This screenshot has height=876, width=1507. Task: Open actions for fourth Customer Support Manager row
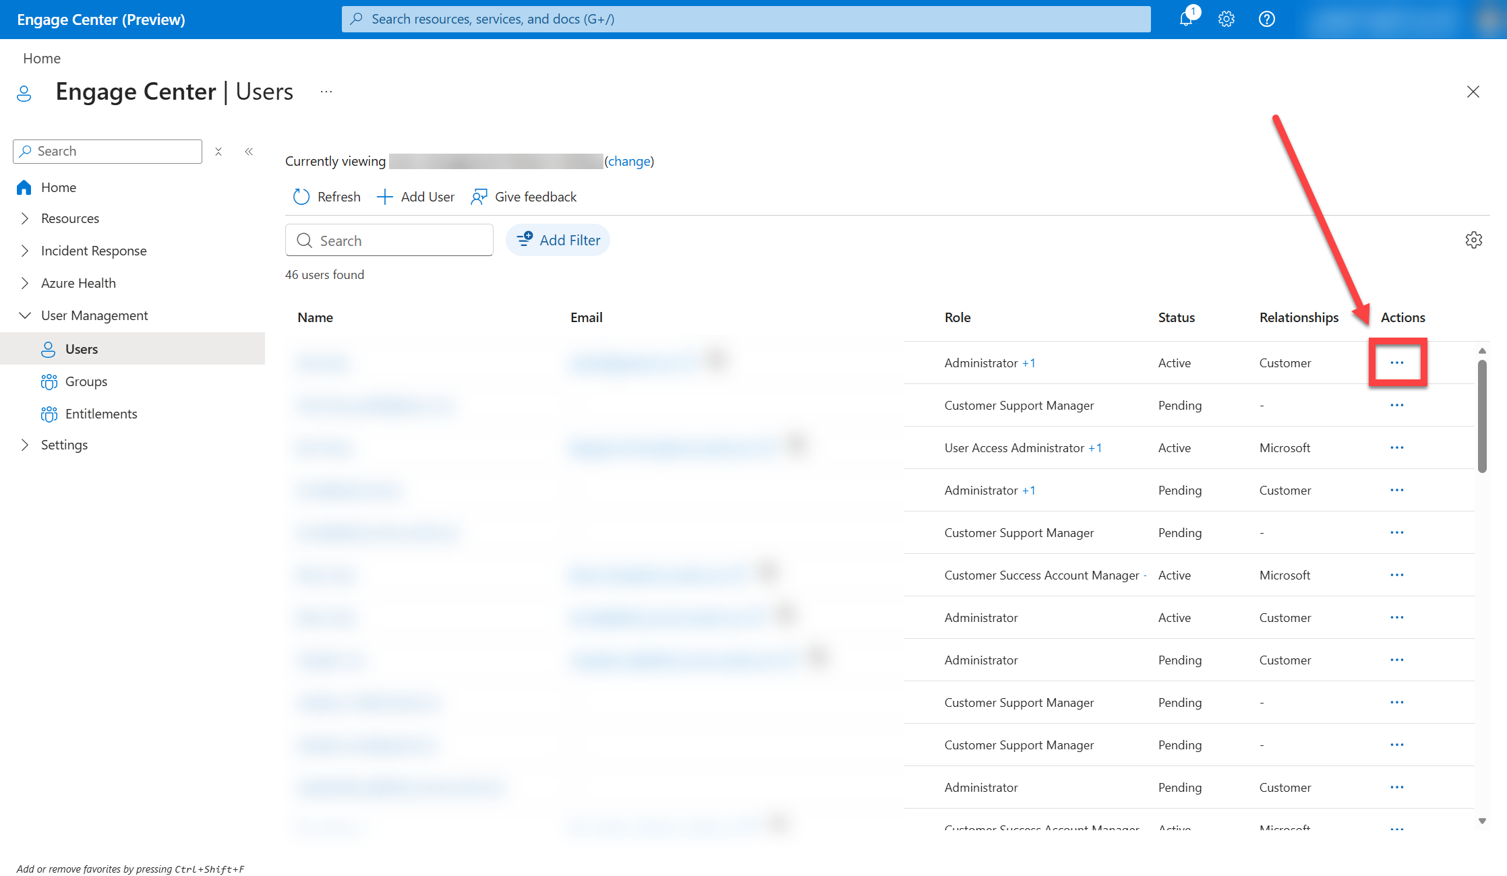[1396, 745]
